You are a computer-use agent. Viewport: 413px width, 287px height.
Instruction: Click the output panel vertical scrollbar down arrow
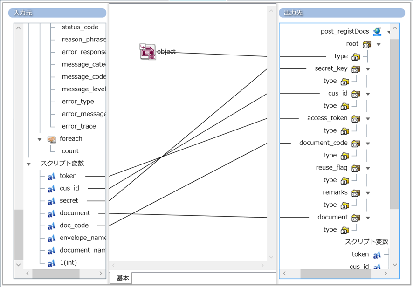point(394,265)
